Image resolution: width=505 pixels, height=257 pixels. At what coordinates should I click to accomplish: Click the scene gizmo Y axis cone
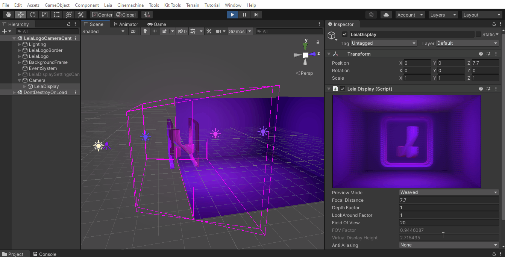pos(305,46)
